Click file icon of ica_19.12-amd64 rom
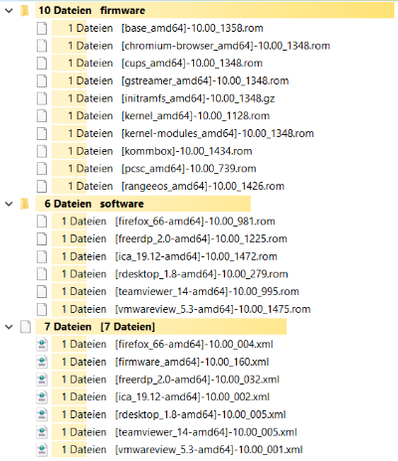398x461 pixels. coord(42,256)
